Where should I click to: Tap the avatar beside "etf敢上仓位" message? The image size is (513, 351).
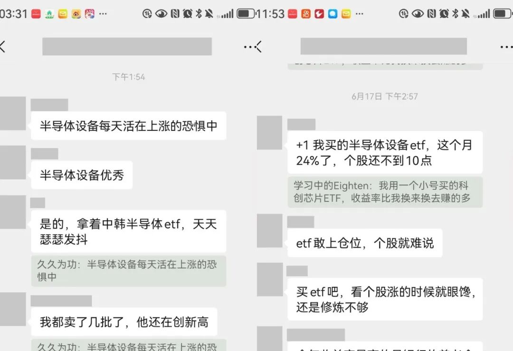tap(270, 231)
